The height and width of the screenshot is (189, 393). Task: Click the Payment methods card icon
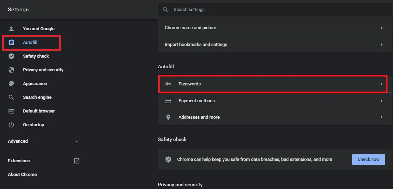point(168,101)
